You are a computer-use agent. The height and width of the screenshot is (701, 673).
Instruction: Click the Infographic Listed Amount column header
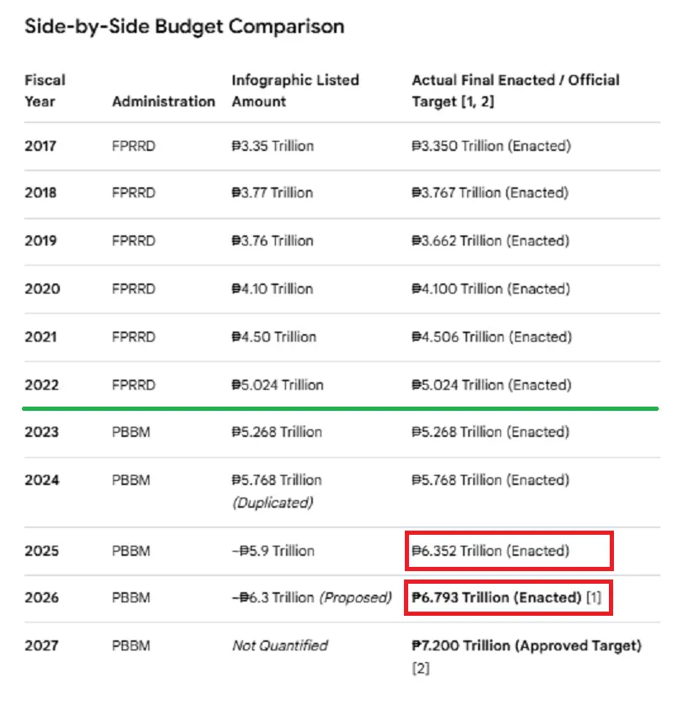(x=295, y=91)
